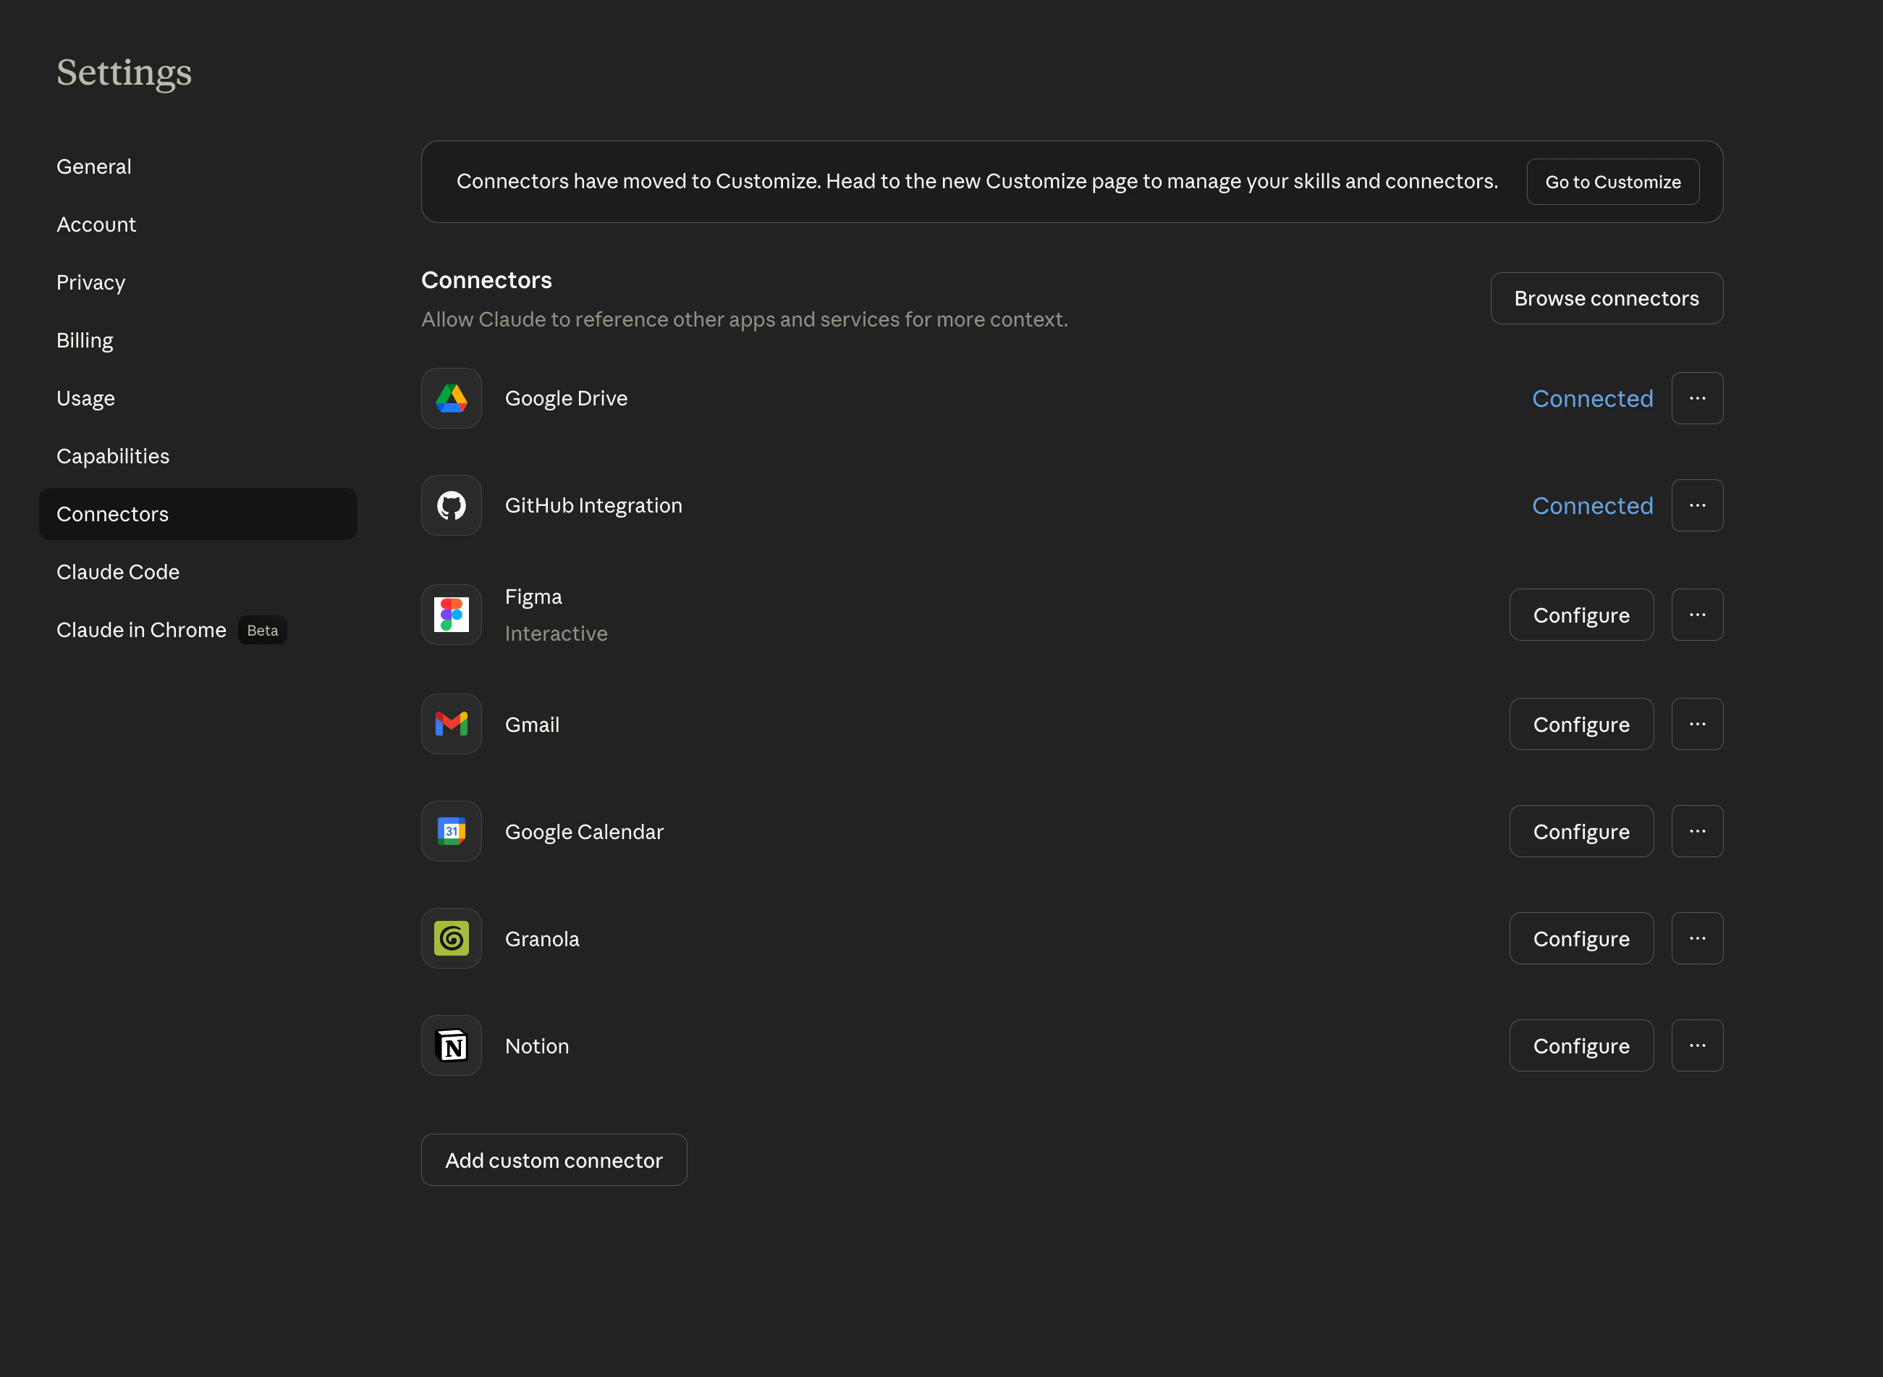The height and width of the screenshot is (1377, 1883).
Task: Click the Granola connector name
Action: (x=541, y=938)
